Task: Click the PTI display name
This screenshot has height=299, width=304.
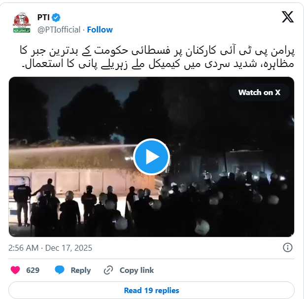Action: click(x=43, y=17)
